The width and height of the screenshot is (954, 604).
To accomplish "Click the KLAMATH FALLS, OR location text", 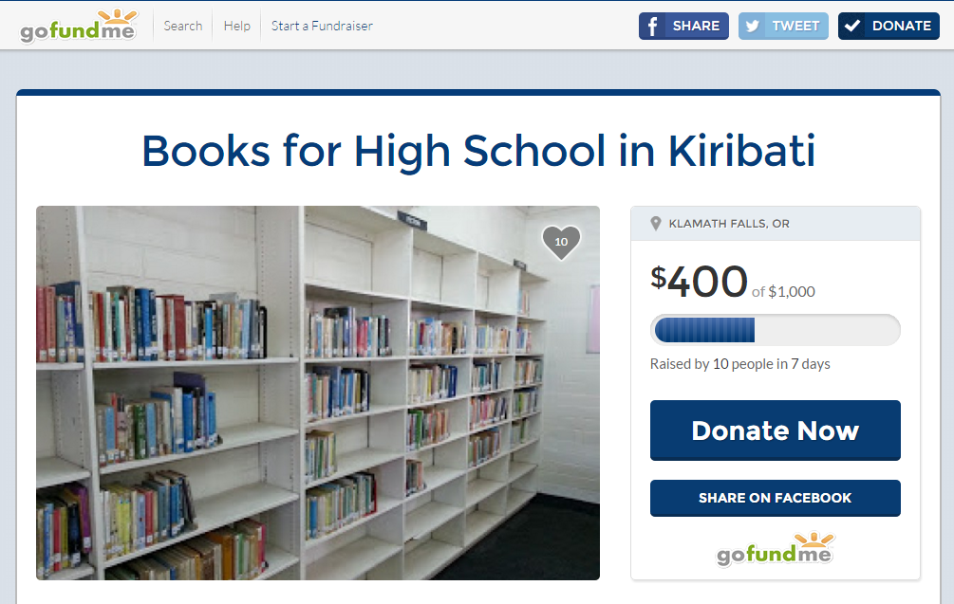I will point(729,224).
